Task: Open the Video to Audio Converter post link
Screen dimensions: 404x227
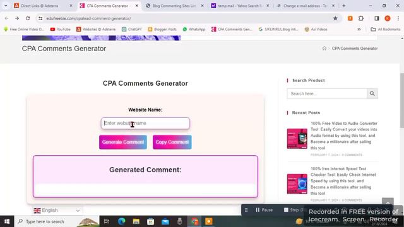Action: tap(343, 136)
